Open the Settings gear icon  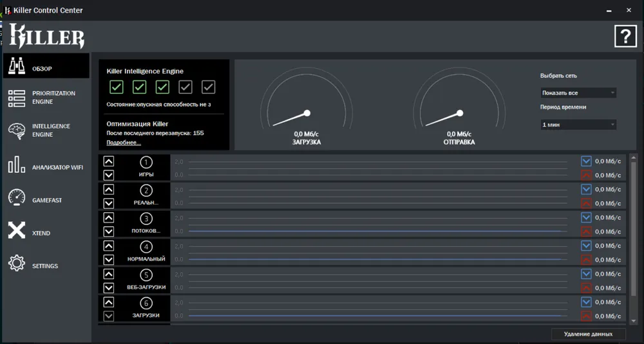tap(17, 264)
